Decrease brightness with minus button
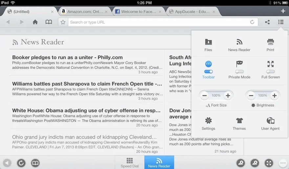Image resolution: width=289 pixels, height=169 pixels. [x=251, y=96]
